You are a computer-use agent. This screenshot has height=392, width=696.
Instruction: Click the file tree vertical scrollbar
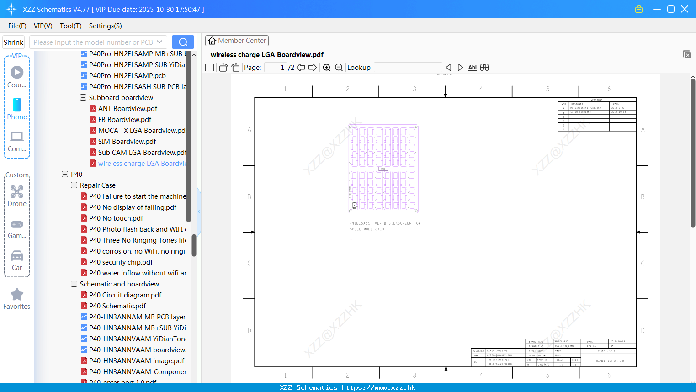tap(194, 245)
